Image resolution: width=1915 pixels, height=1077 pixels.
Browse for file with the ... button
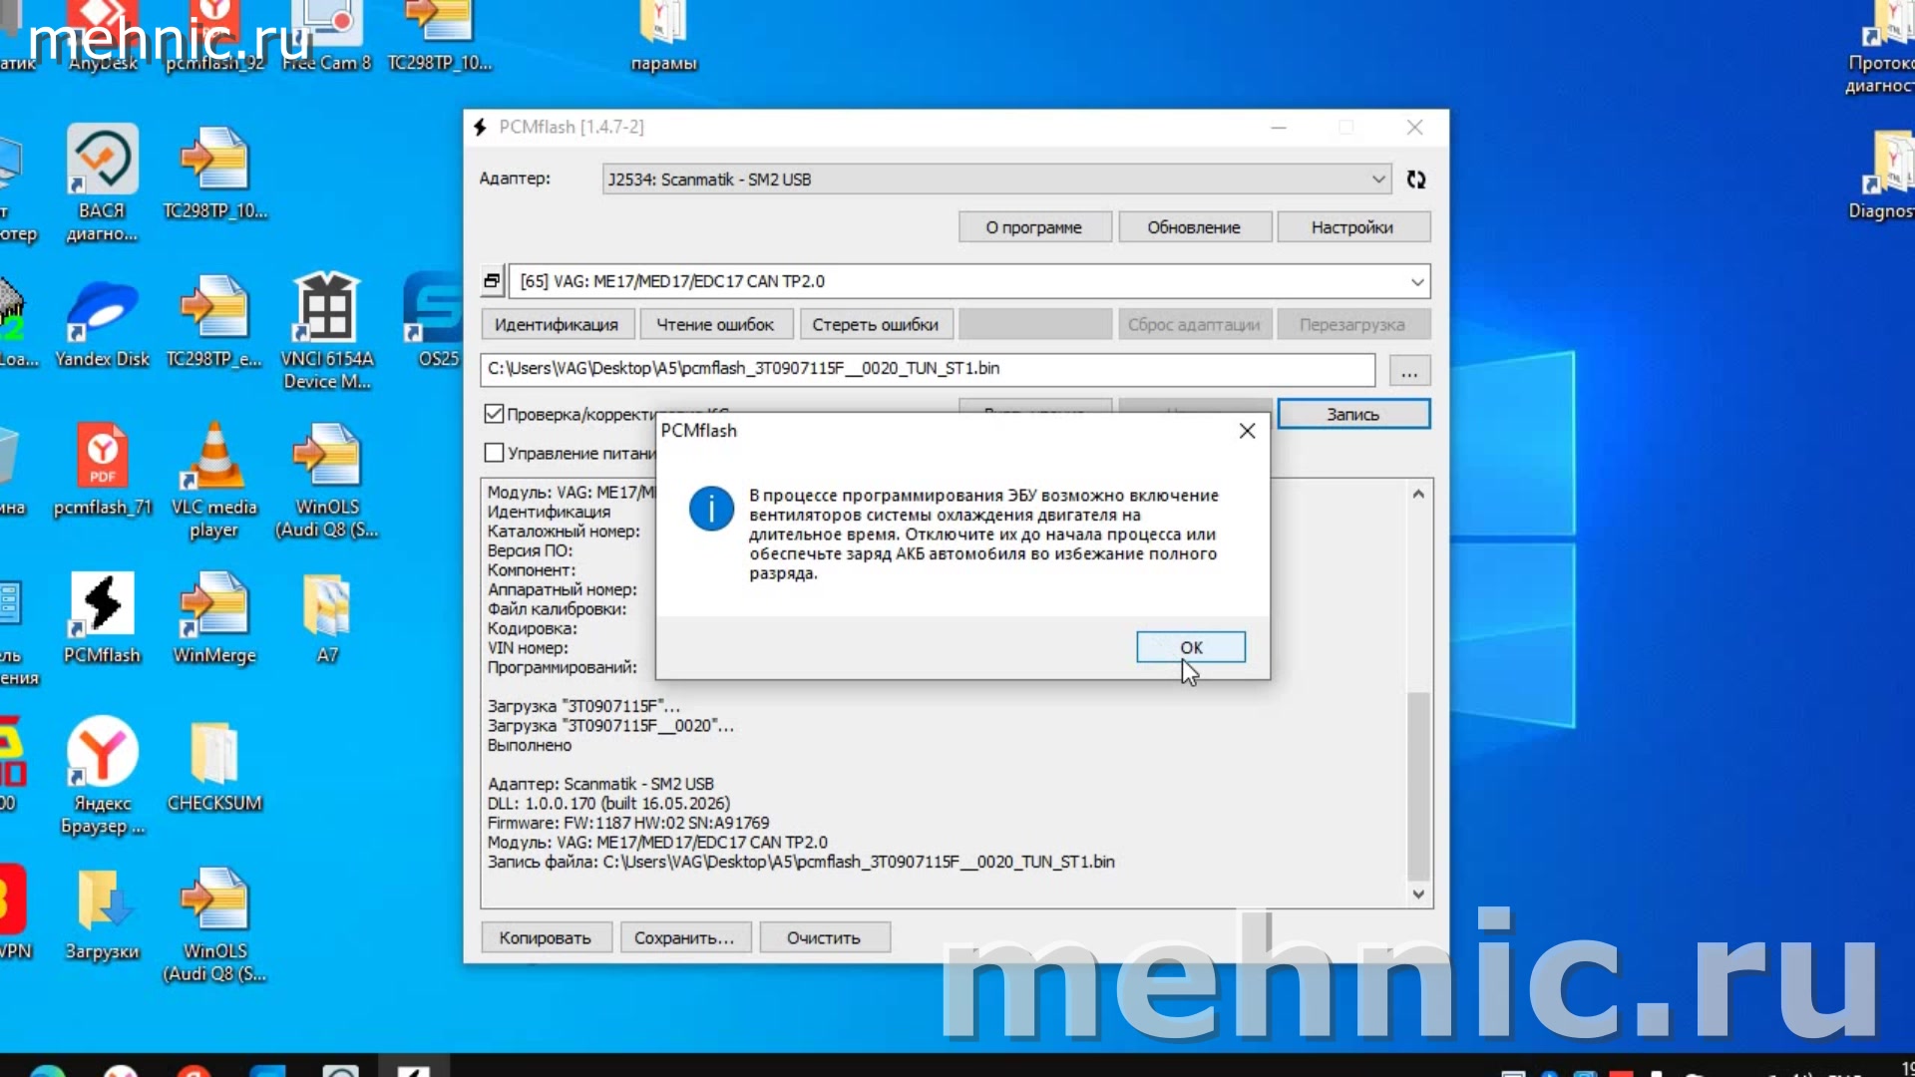(x=1409, y=371)
